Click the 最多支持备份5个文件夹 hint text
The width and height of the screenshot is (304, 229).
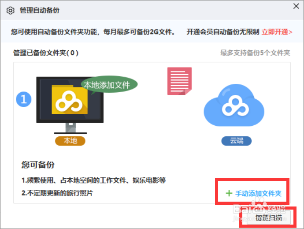[x=255, y=53]
